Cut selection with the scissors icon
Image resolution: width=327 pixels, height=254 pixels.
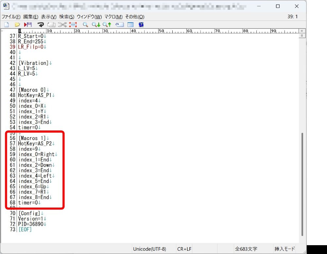[x=62, y=25]
